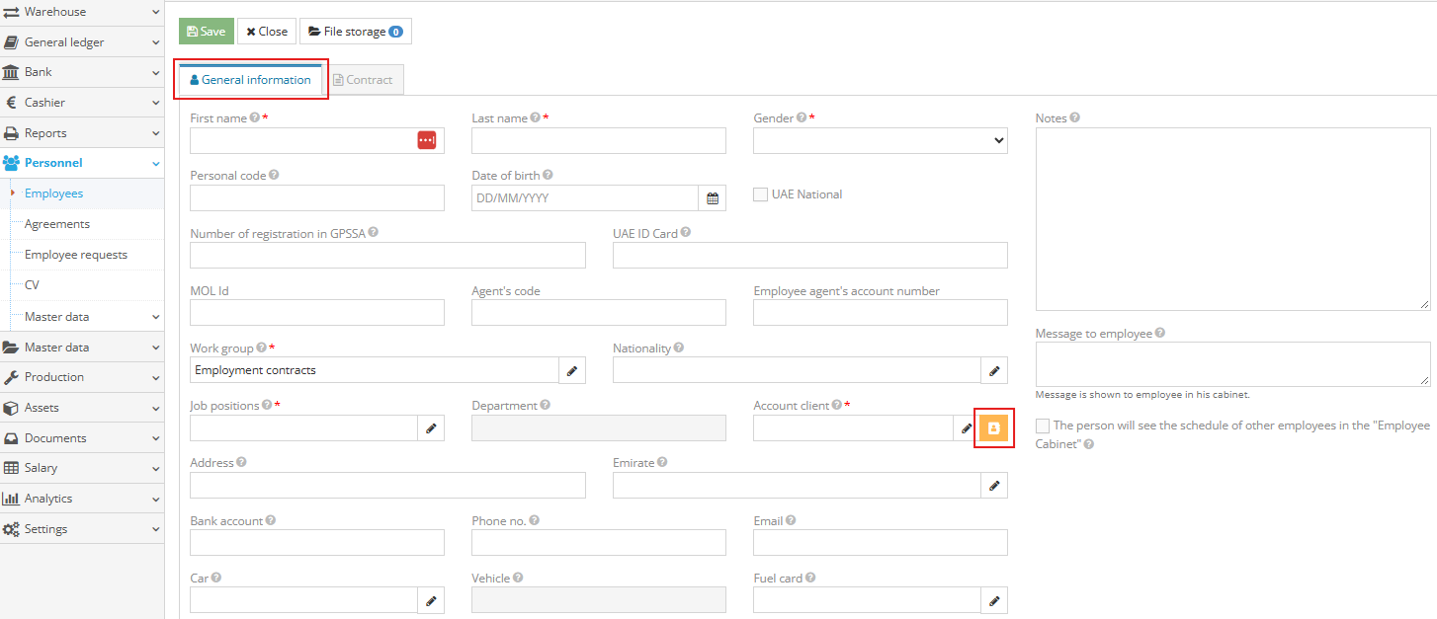Click into the Notes text area

click(x=1232, y=219)
